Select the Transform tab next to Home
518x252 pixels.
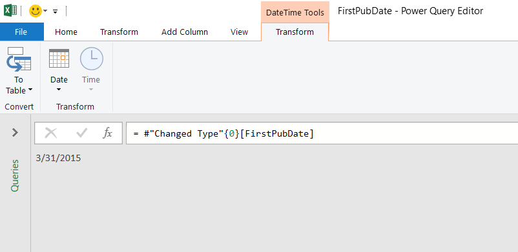point(119,32)
